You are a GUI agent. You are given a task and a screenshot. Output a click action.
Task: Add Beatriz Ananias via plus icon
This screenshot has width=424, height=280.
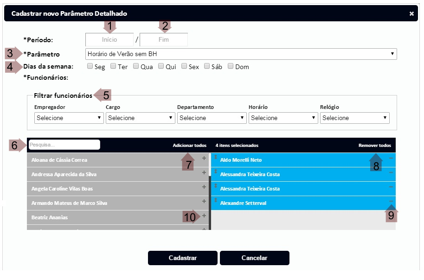coord(204,216)
